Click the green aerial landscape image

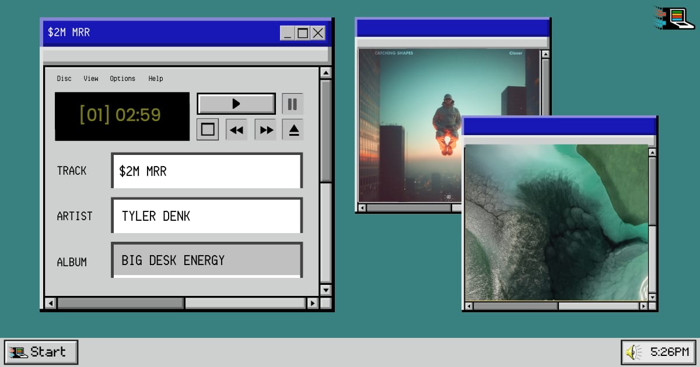(556, 223)
